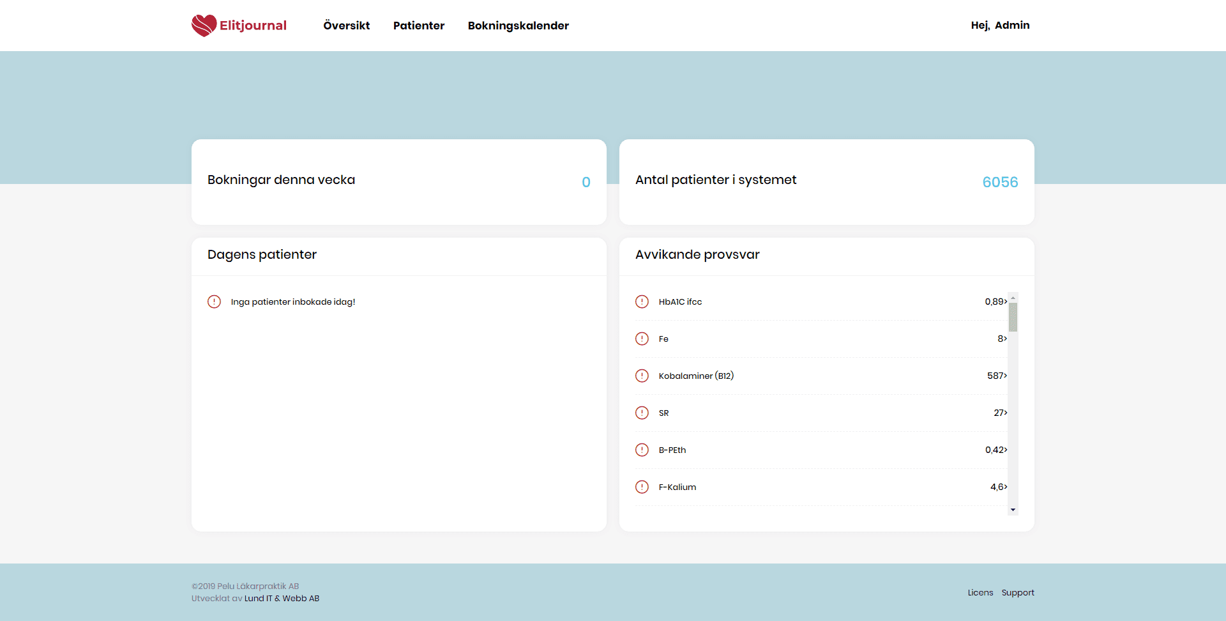Click the alert icon by Inga patienter inbokade
The width and height of the screenshot is (1226, 621).
click(214, 302)
